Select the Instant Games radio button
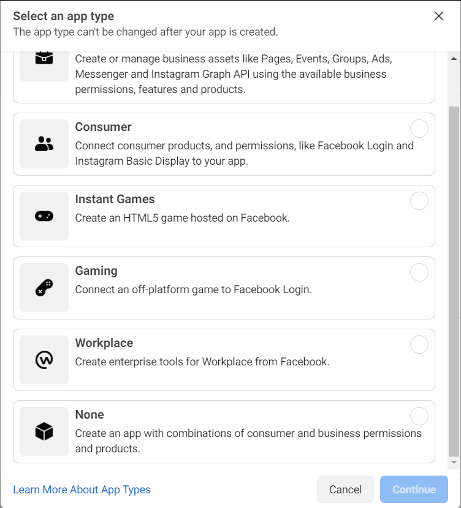The width and height of the screenshot is (461, 508). click(419, 201)
